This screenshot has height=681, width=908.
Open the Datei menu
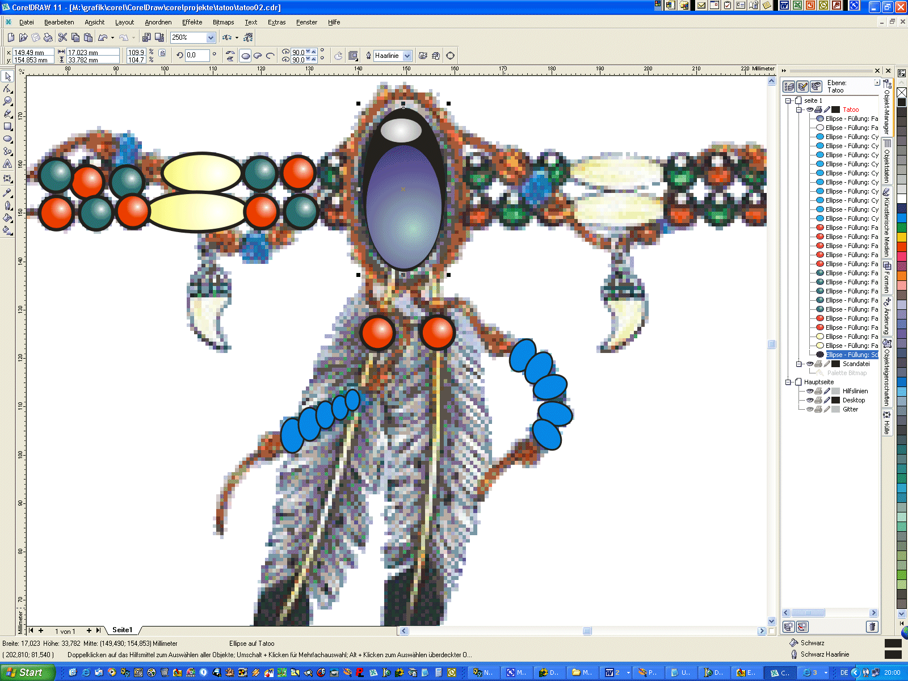click(27, 22)
